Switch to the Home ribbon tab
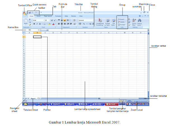The image size is (179, 126). tap(31, 16)
